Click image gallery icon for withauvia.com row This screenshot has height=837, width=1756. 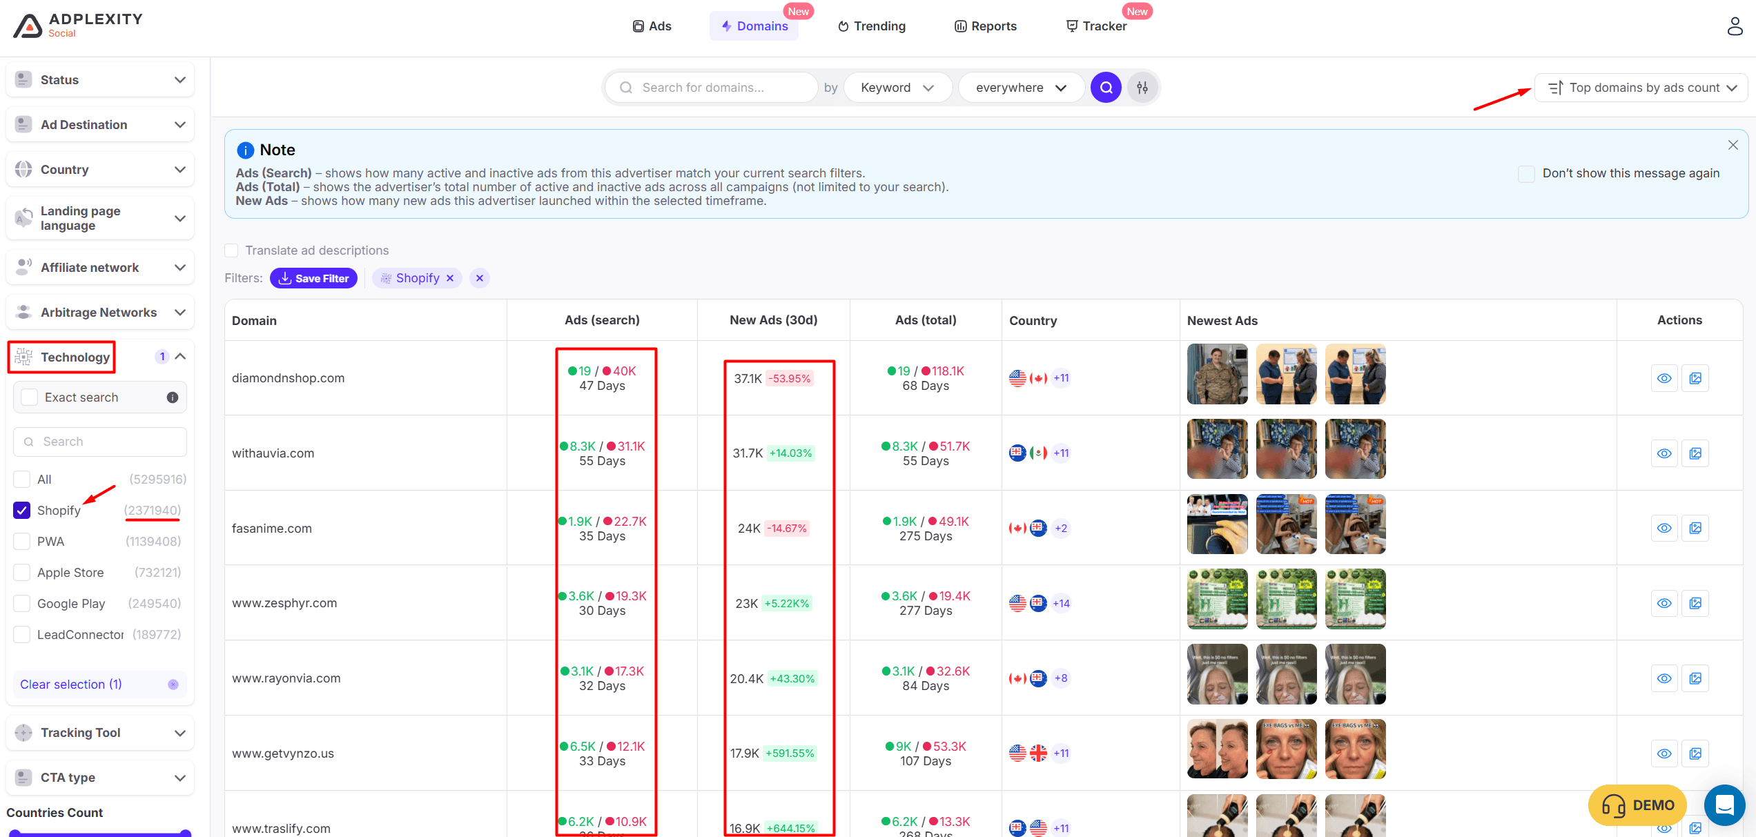pyautogui.click(x=1695, y=453)
